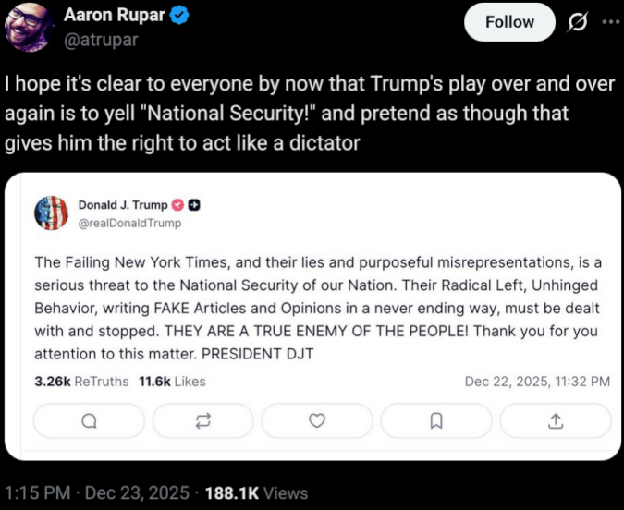
Task: Click the ReTruth arrows icon
Action: (202, 420)
